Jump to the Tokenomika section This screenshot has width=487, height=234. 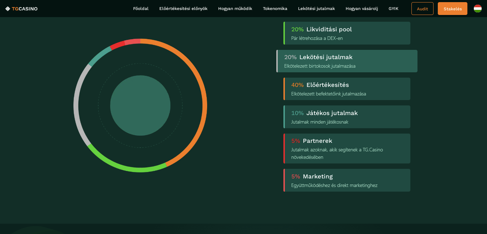(275, 9)
